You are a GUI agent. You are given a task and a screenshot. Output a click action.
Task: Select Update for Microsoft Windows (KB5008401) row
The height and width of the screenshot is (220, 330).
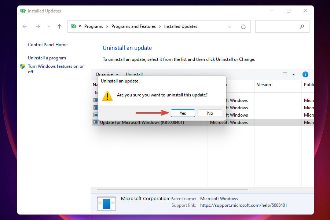tap(203, 122)
